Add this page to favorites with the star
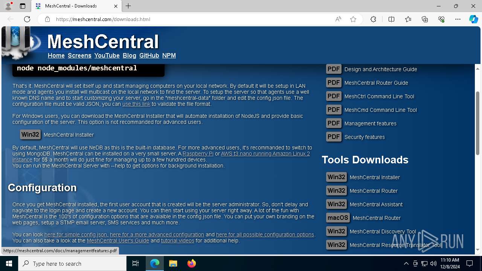Screen dimensions: 482x271 pos(353,19)
